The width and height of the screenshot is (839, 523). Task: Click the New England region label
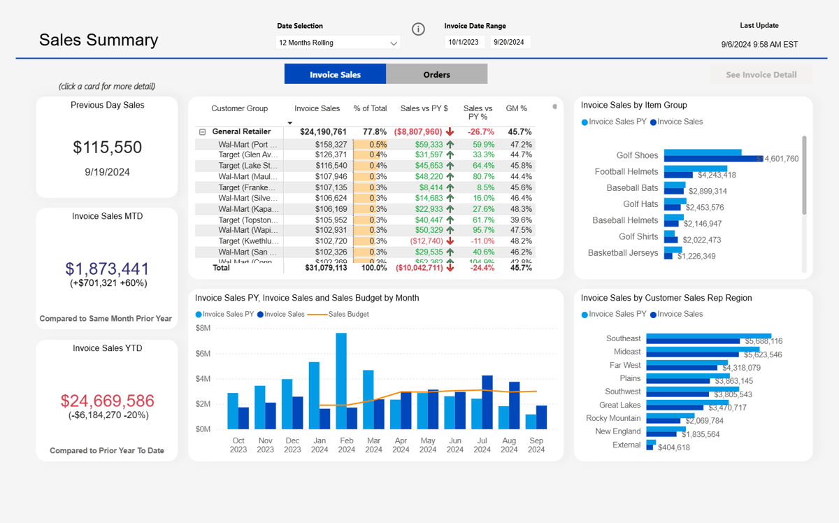(617, 431)
